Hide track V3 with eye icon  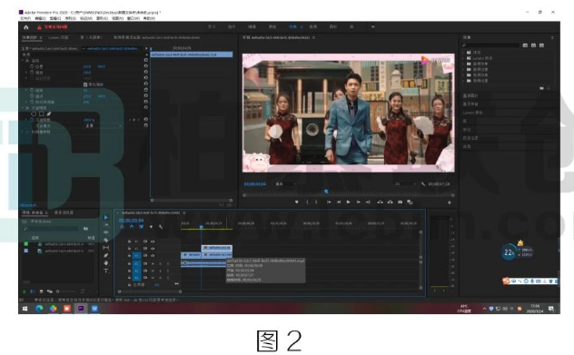click(x=153, y=242)
